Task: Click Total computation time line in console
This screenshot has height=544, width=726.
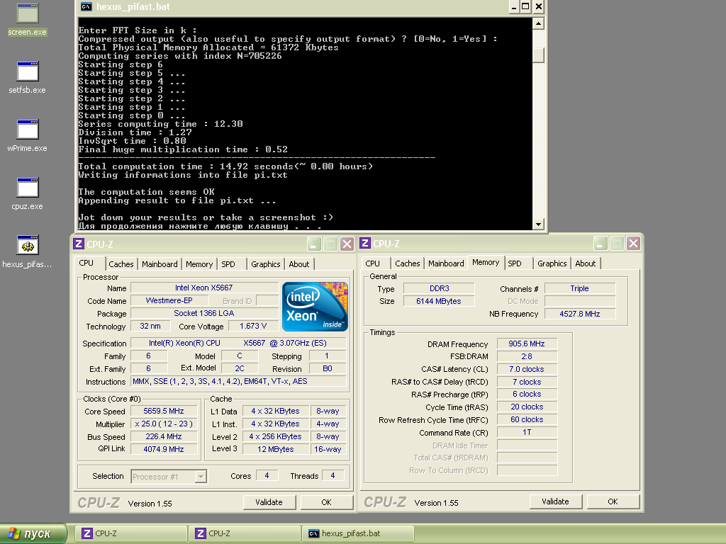Action: pyautogui.click(x=225, y=166)
